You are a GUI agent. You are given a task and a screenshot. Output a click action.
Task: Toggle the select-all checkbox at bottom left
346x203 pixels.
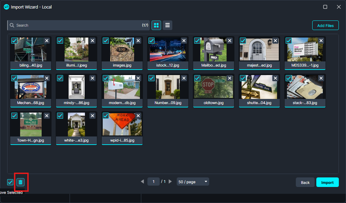(x=10, y=182)
